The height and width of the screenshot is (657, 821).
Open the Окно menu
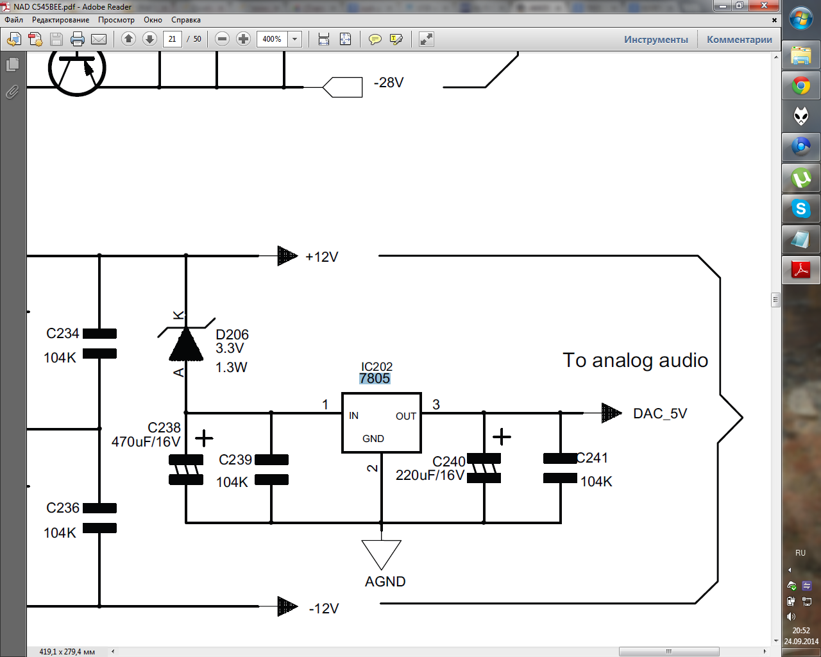coord(153,20)
